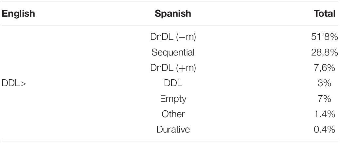Select the DDL cell in Spanish column
Screen dimensions: 340x143
click(173, 84)
